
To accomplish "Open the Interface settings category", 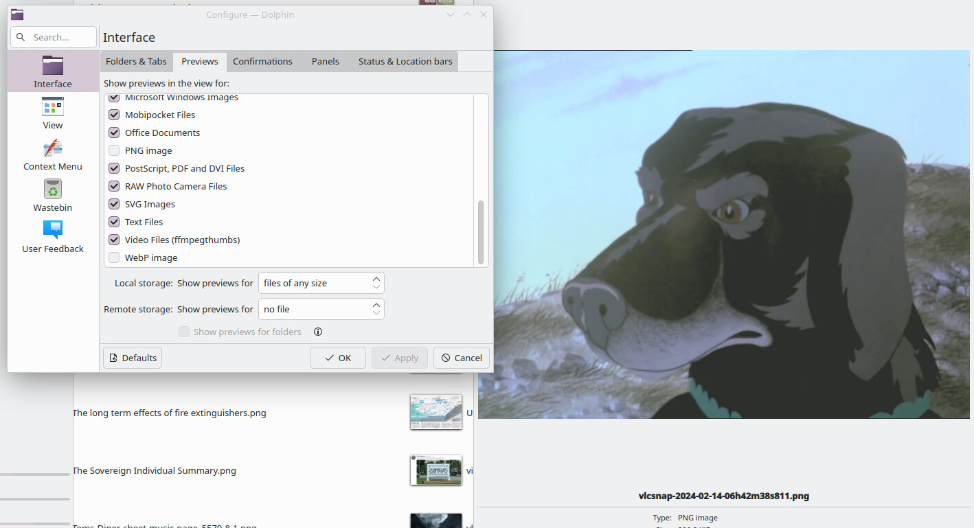I will [53, 71].
